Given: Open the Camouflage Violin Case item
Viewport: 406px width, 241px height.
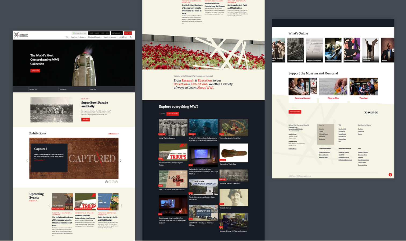Looking at the screenshot, I should [x=234, y=154].
